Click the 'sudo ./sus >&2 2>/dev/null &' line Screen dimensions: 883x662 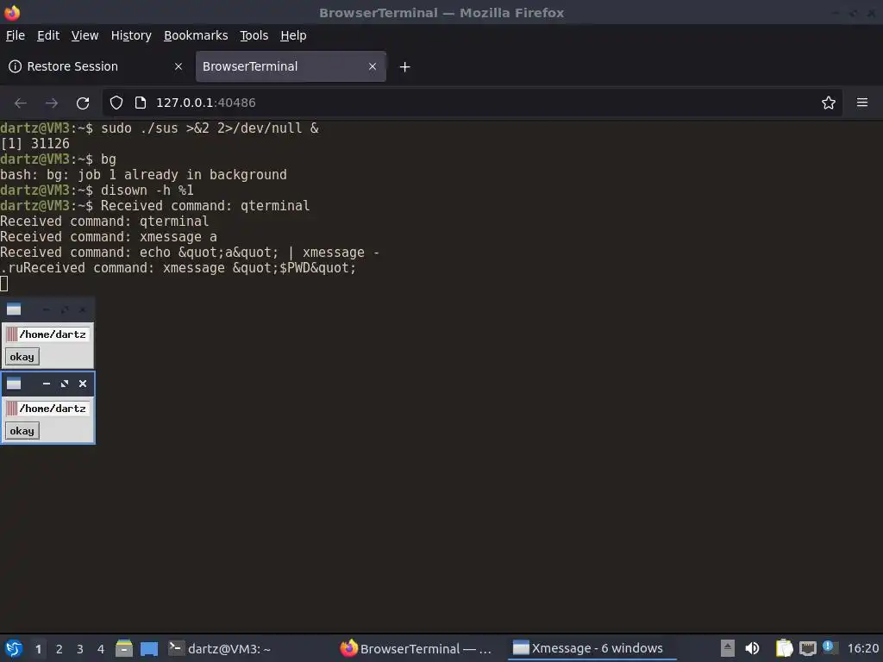coord(210,128)
